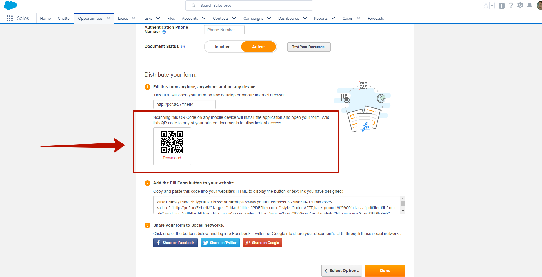Open the Tasks tab
Image resolution: width=542 pixels, height=277 pixels.
(148, 18)
